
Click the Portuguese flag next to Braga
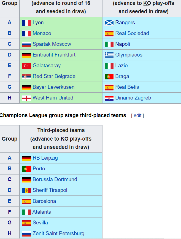pyautogui.click(x=109, y=77)
